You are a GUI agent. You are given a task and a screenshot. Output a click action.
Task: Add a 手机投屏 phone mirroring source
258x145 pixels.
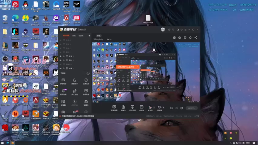[132, 108]
